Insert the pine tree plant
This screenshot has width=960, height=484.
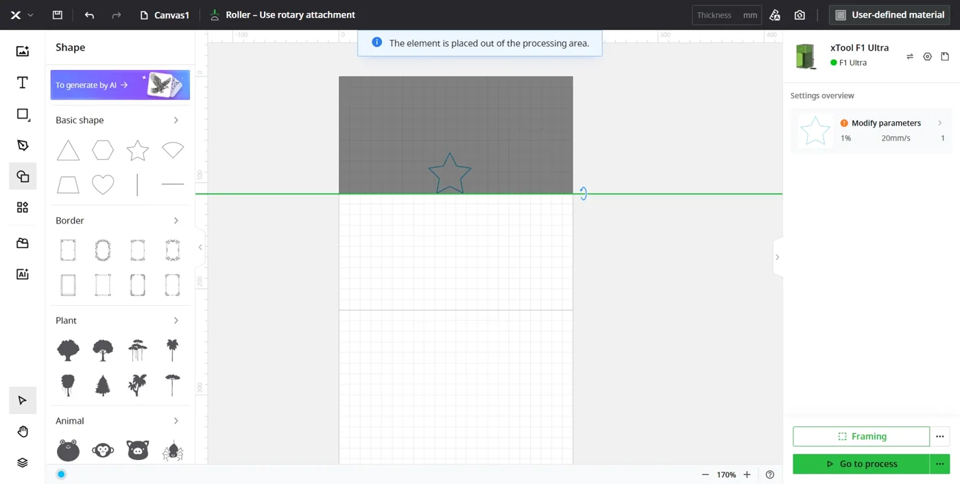103,385
